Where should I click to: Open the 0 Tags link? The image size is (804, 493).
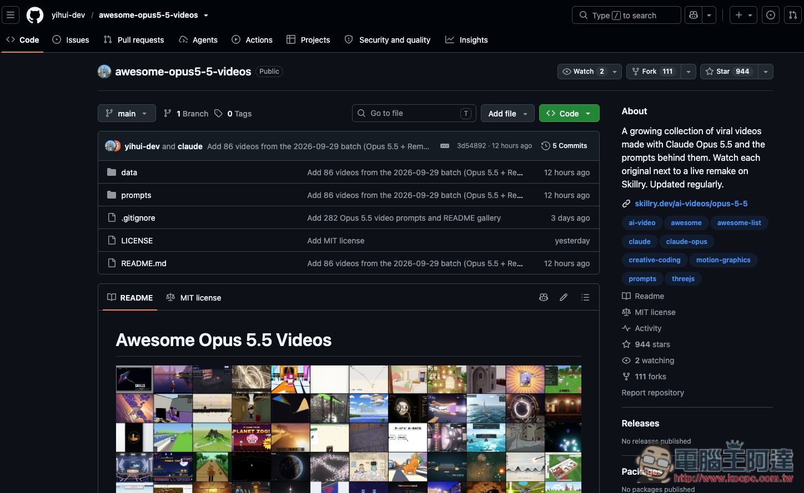click(x=233, y=114)
